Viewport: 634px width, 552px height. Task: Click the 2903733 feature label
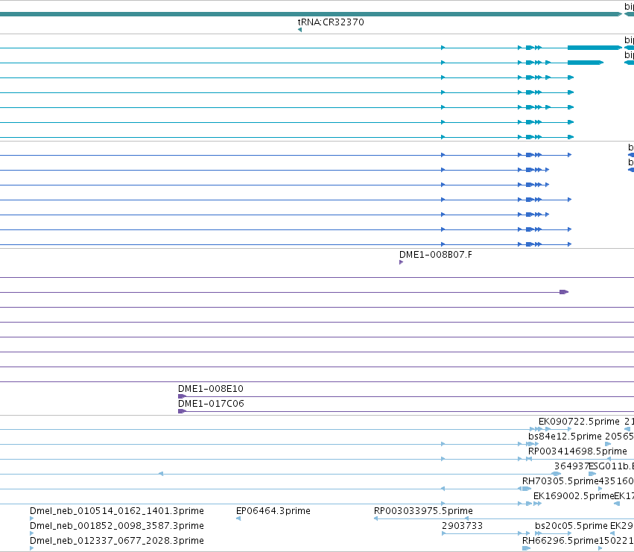[x=462, y=526]
